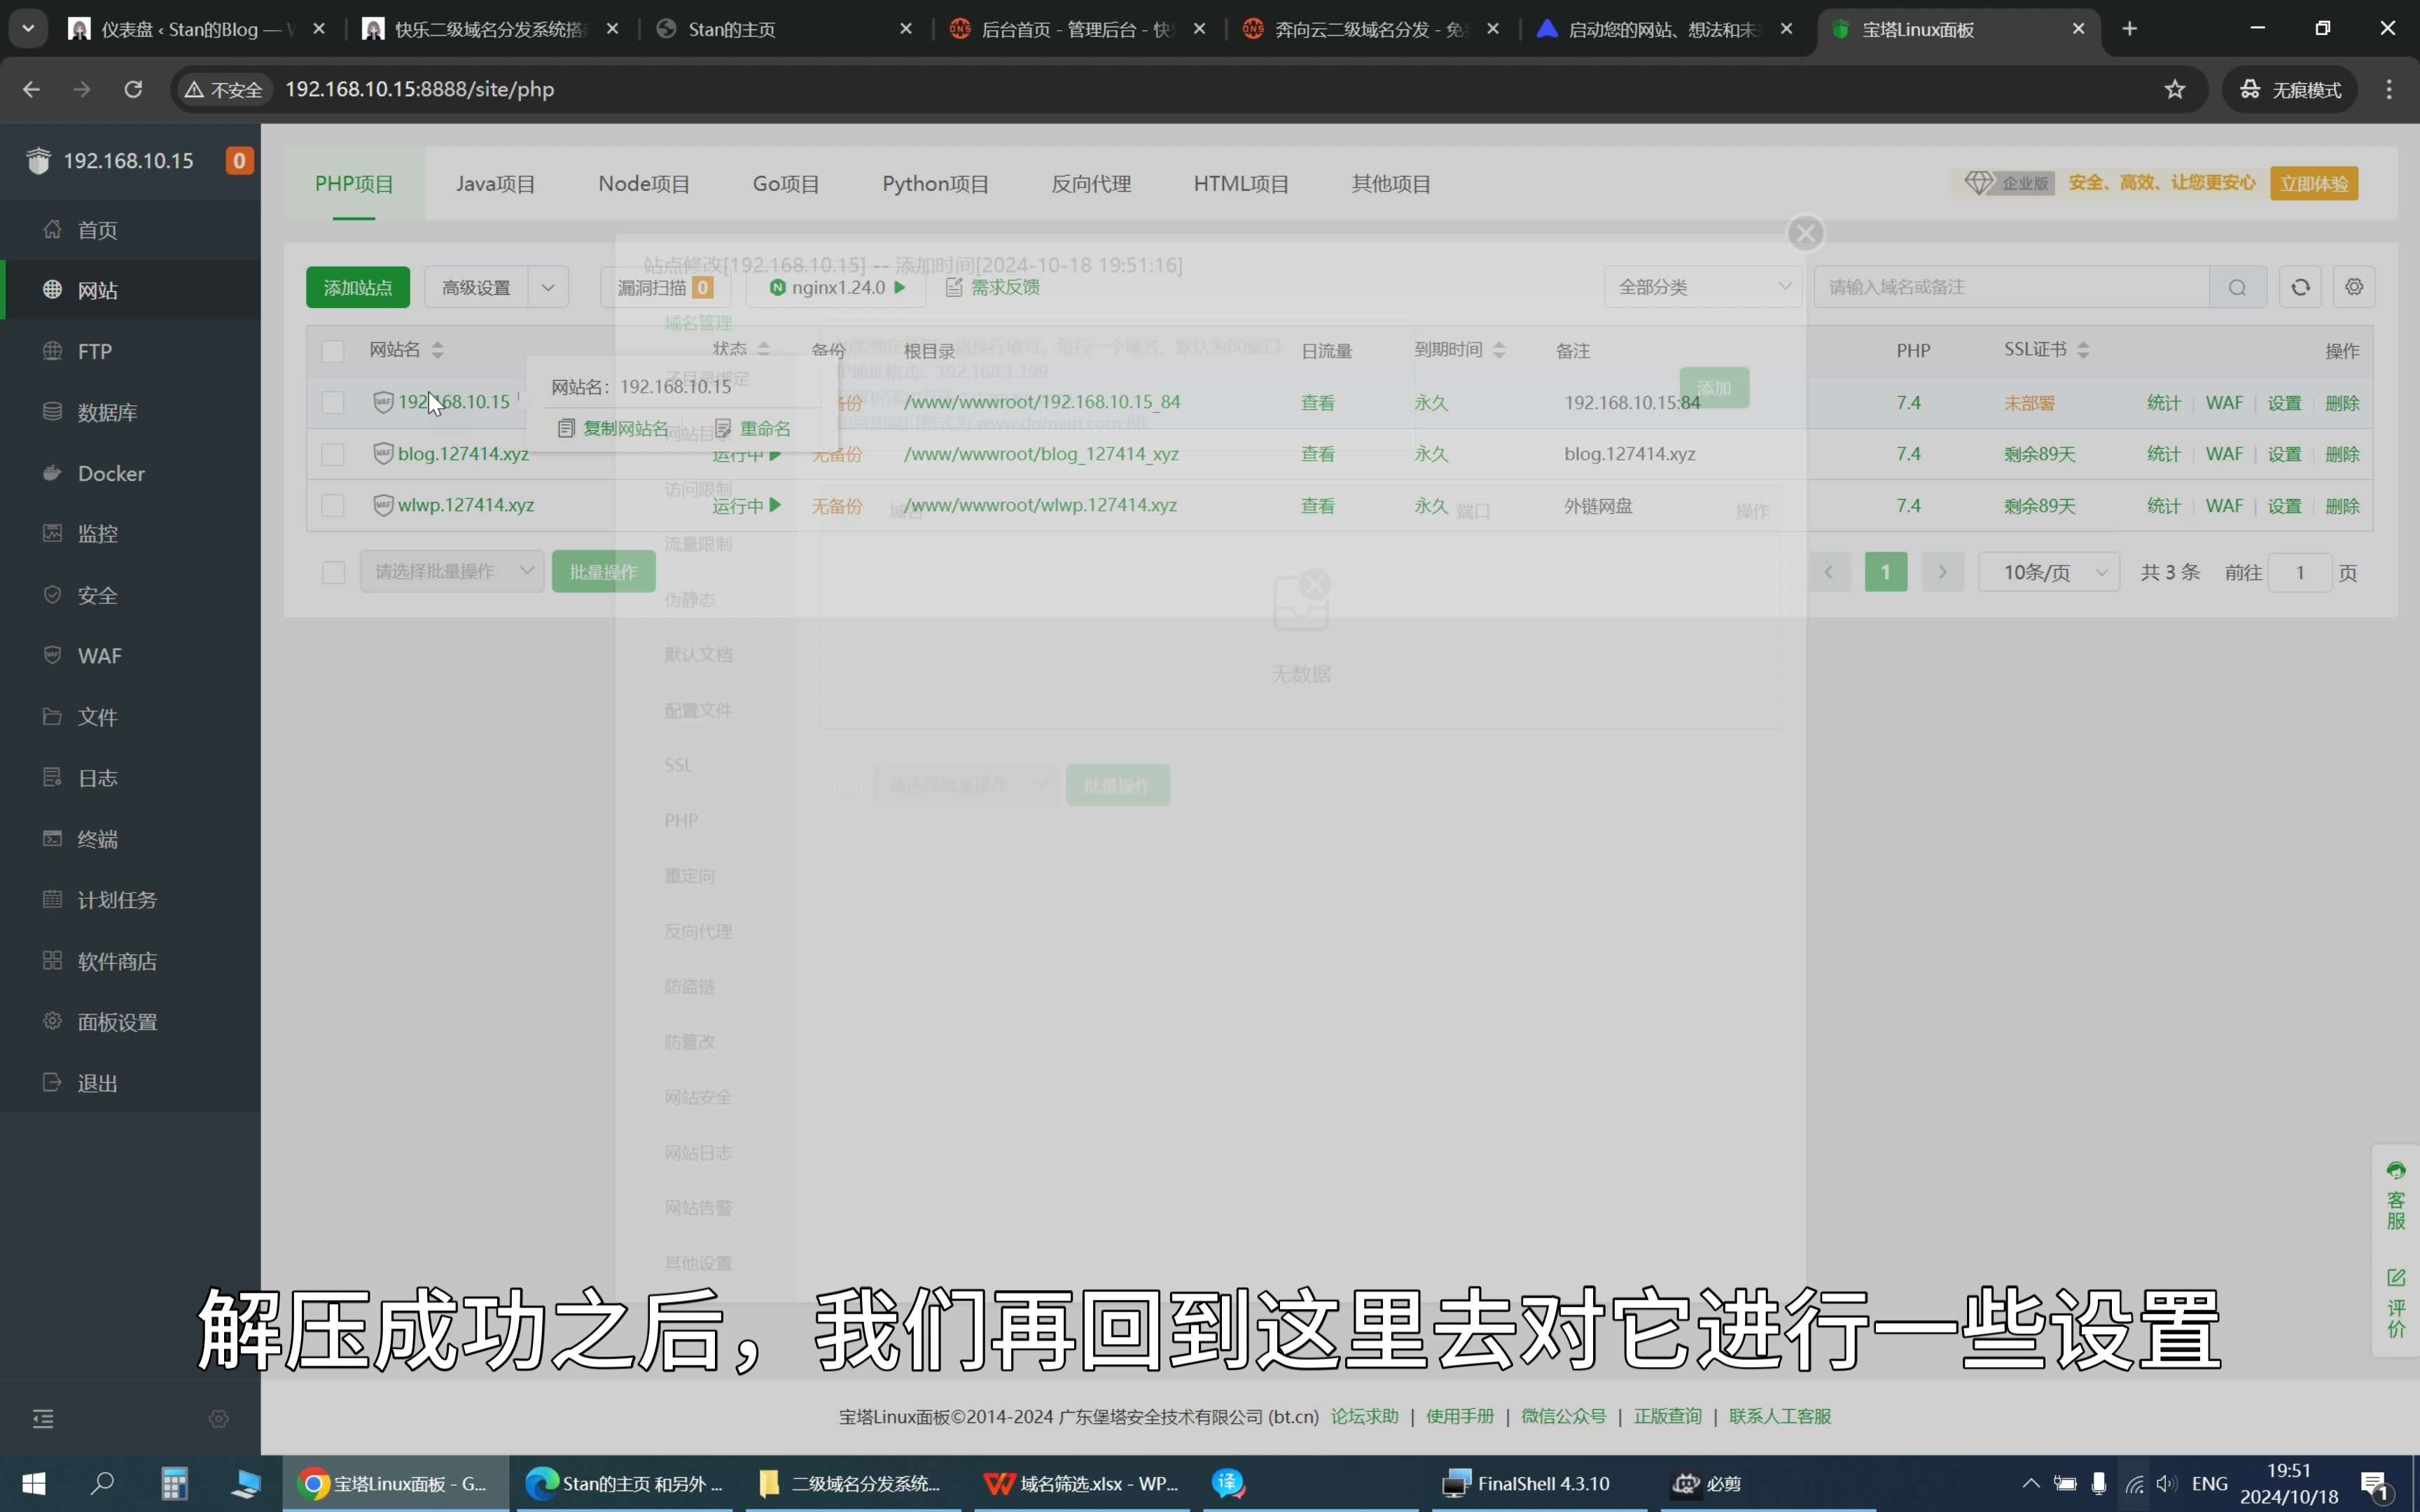Toggle 运行中 status of wlwp.127414.xyz
This screenshot has height=1512, width=2420.
pos(746,505)
